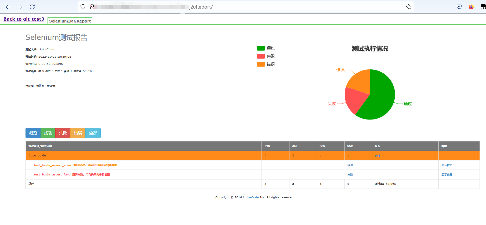Bookmark this page with star icon
Screen dimensions: 486x225
(408, 7)
